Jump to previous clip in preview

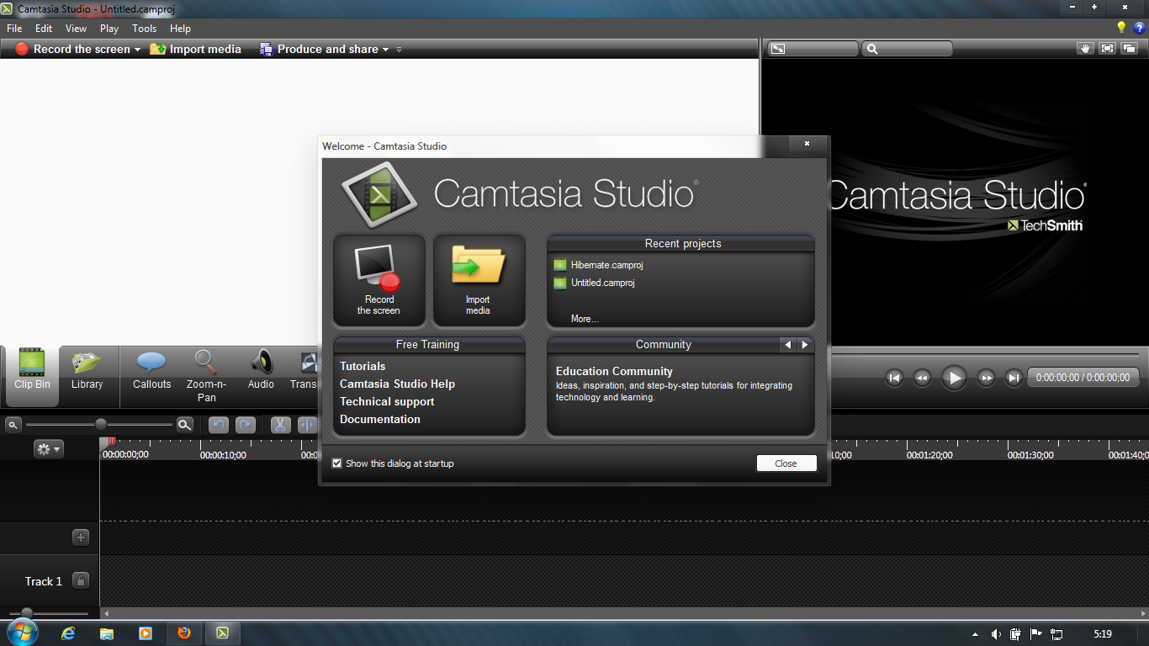[x=895, y=378]
